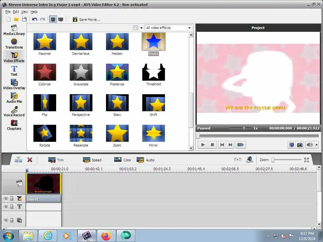Undo the last action
Viewport: 323px width, 242px height.
click(35, 19)
